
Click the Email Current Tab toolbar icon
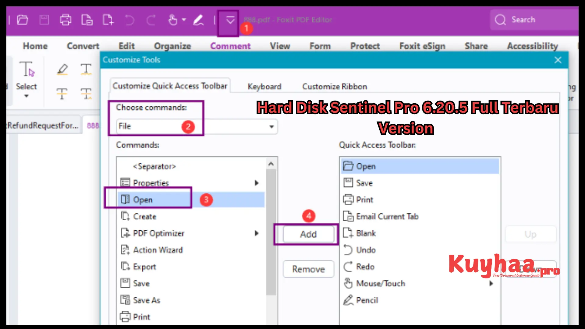pyautogui.click(x=87, y=20)
